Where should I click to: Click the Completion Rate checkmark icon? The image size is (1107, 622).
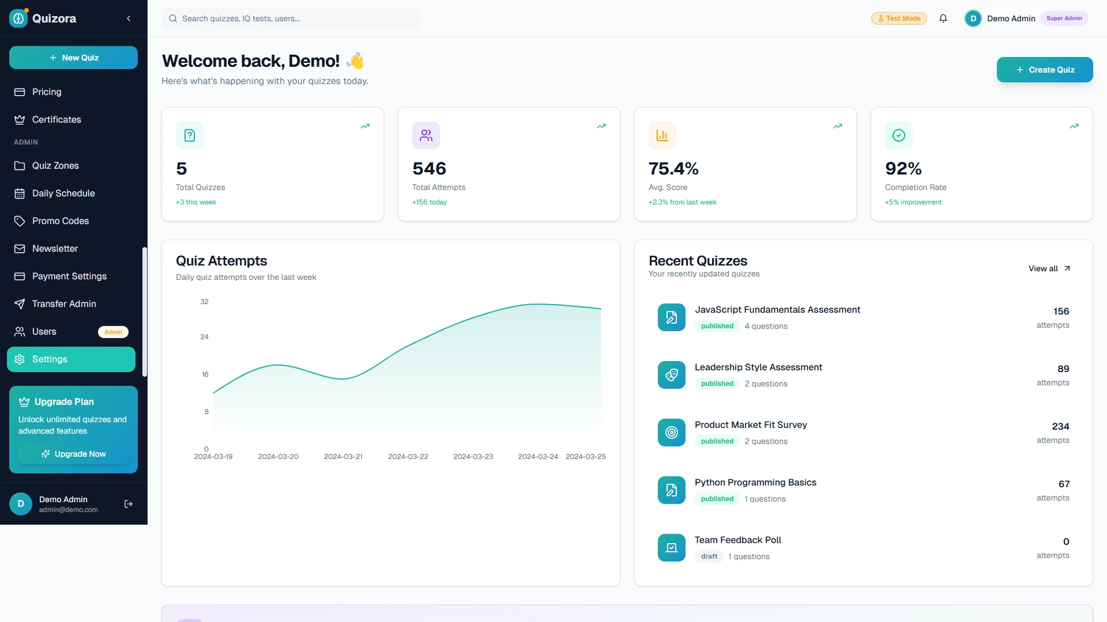(x=899, y=135)
